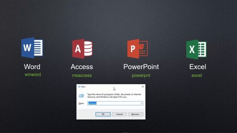The width and height of the screenshot is (237, 133).
Task: Click the 'msaccess' green command text
Action: click(x=82, y=75)
